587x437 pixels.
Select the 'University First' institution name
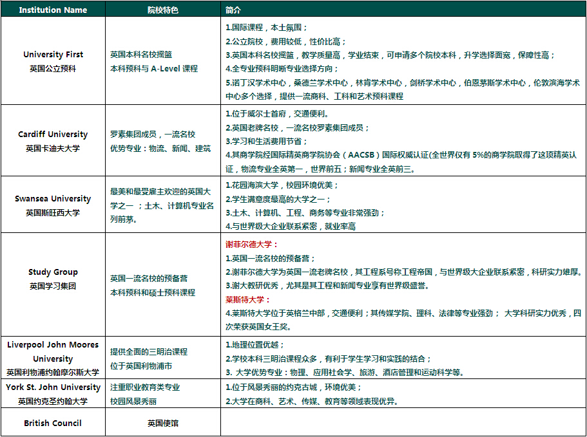(53, 55)
